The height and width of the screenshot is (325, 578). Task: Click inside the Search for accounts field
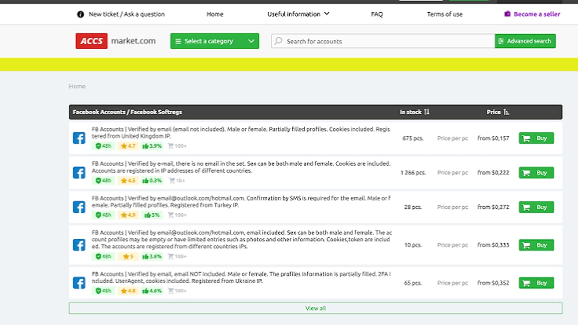tap(383, 41)
